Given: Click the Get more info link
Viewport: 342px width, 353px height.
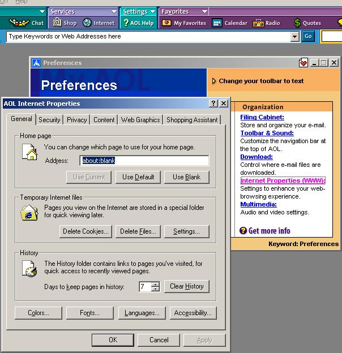Looking at the screenshot, I should 269,231.
